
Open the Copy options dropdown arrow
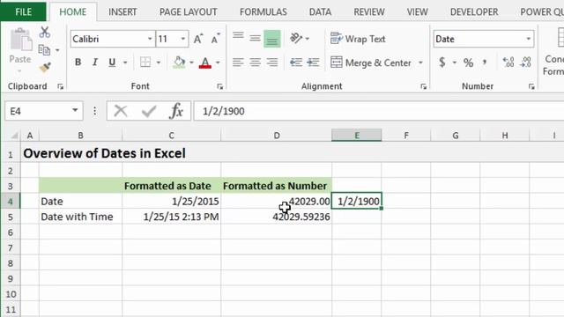57,50
